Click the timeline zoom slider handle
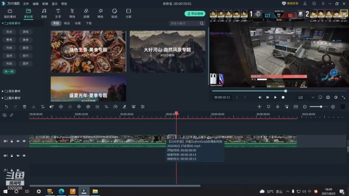Screen dimensions: 349x196 tap(321, 107)
